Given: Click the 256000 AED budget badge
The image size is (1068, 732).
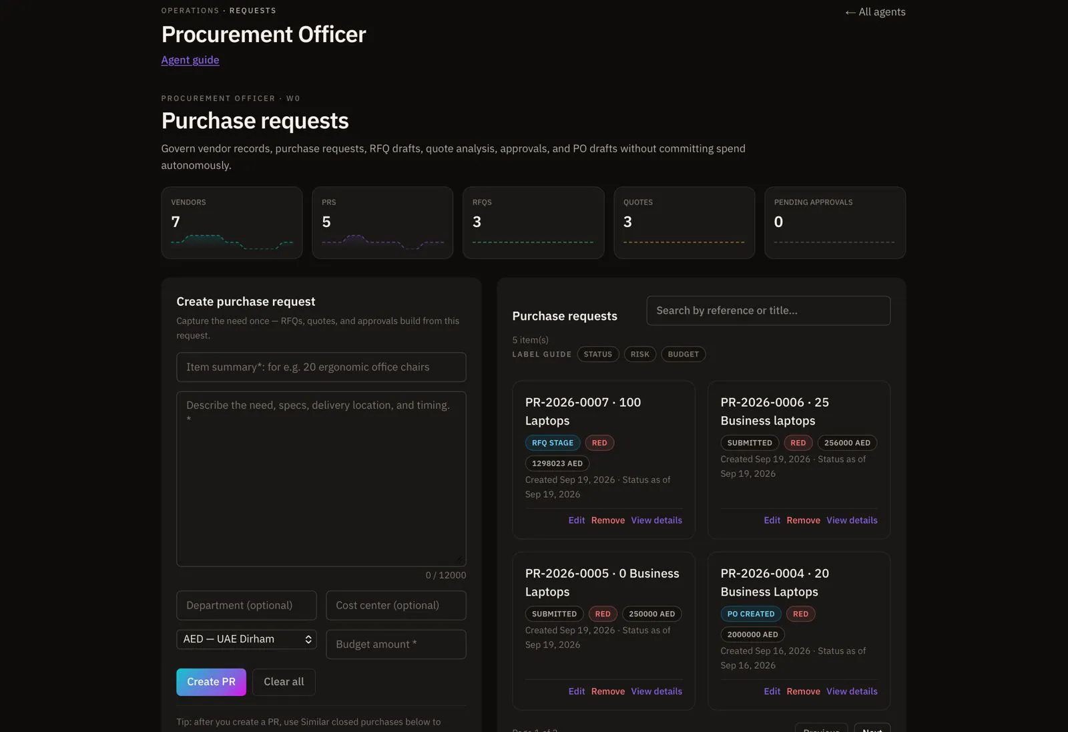Looking at the screenshot, I should [847, 443].
